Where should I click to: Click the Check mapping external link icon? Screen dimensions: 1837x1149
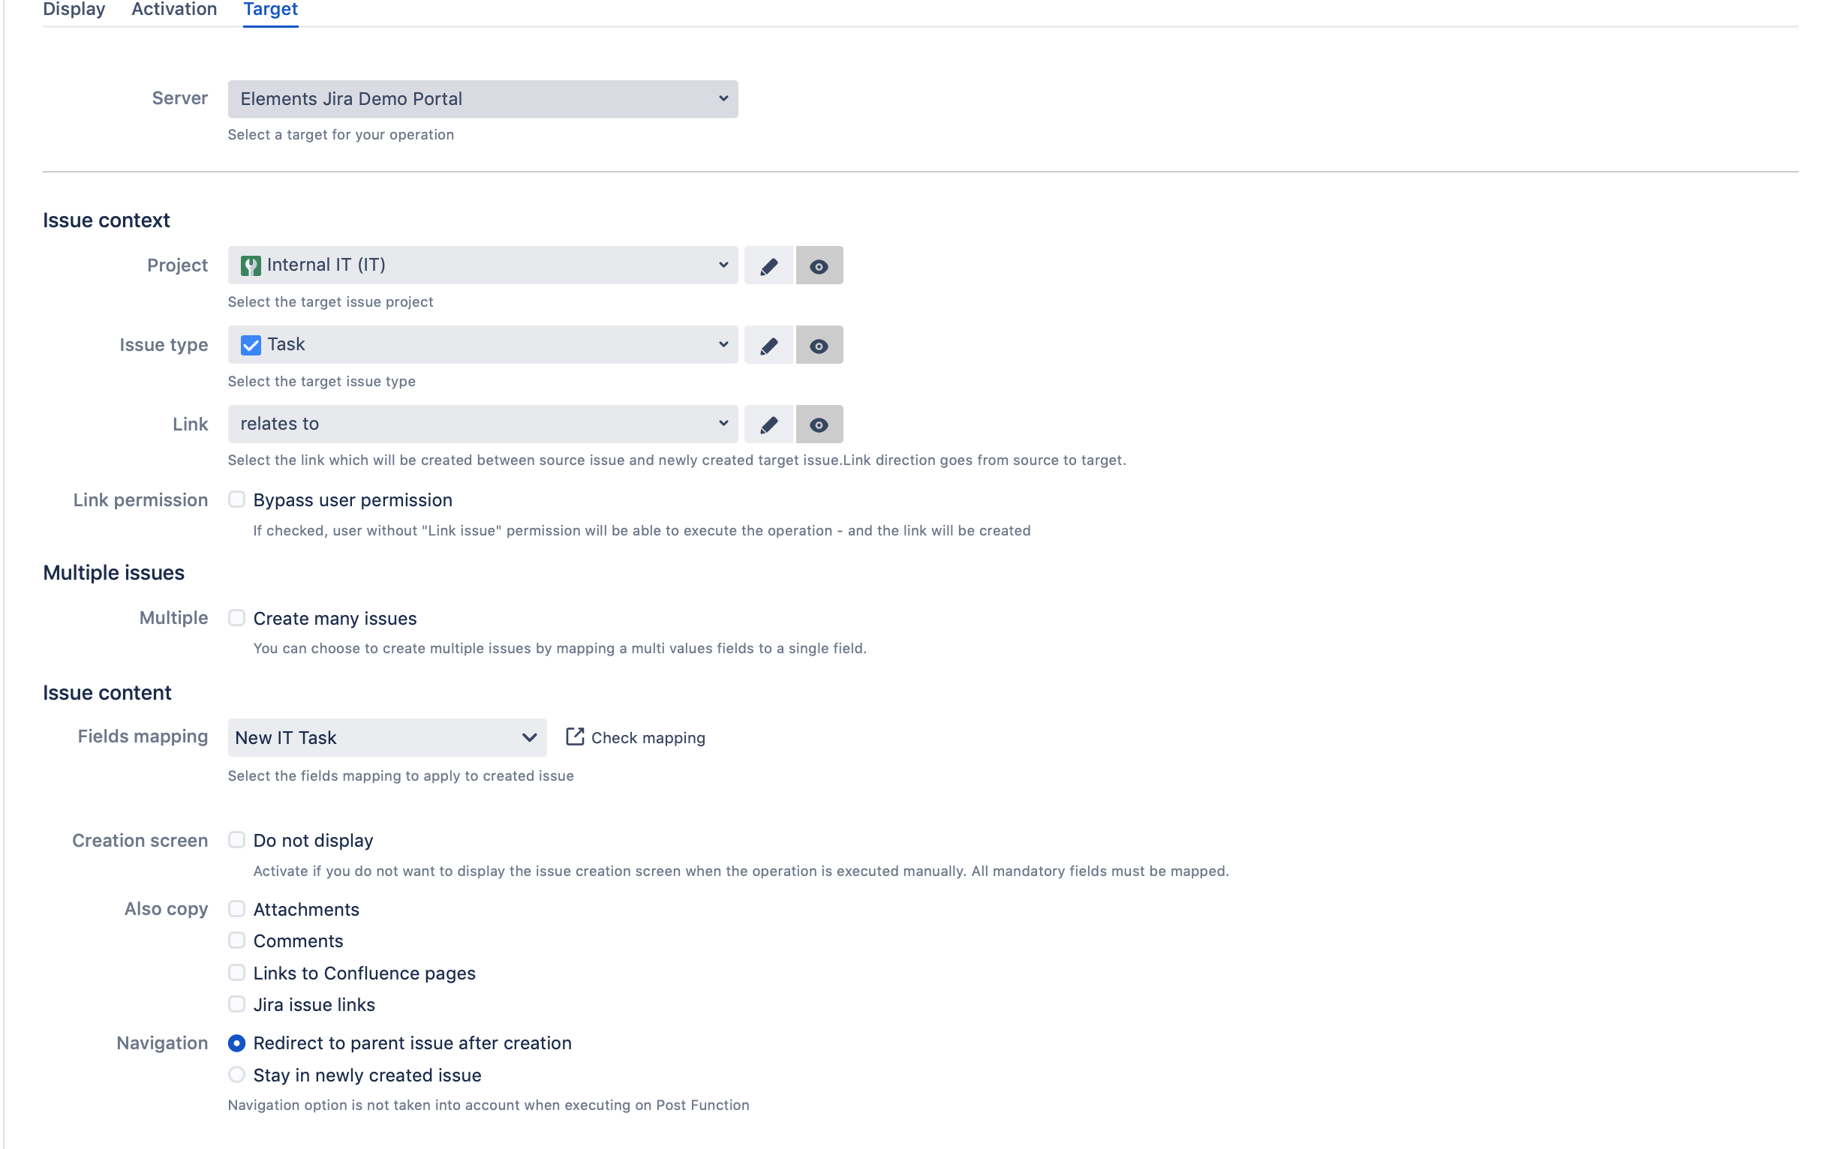572,737
